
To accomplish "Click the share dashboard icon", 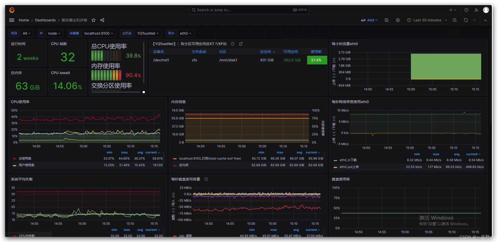I will (102, 20).
